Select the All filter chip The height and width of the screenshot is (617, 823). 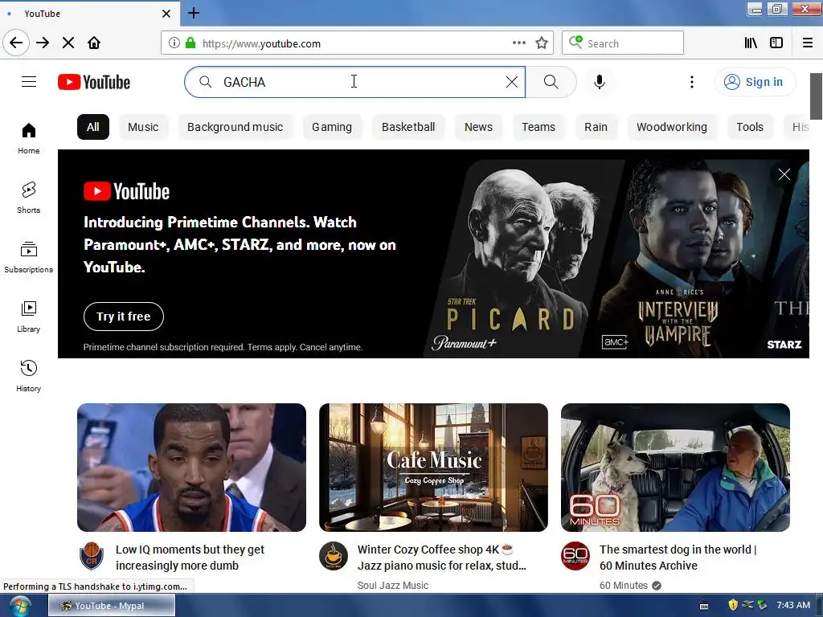(x=93, y=127)
